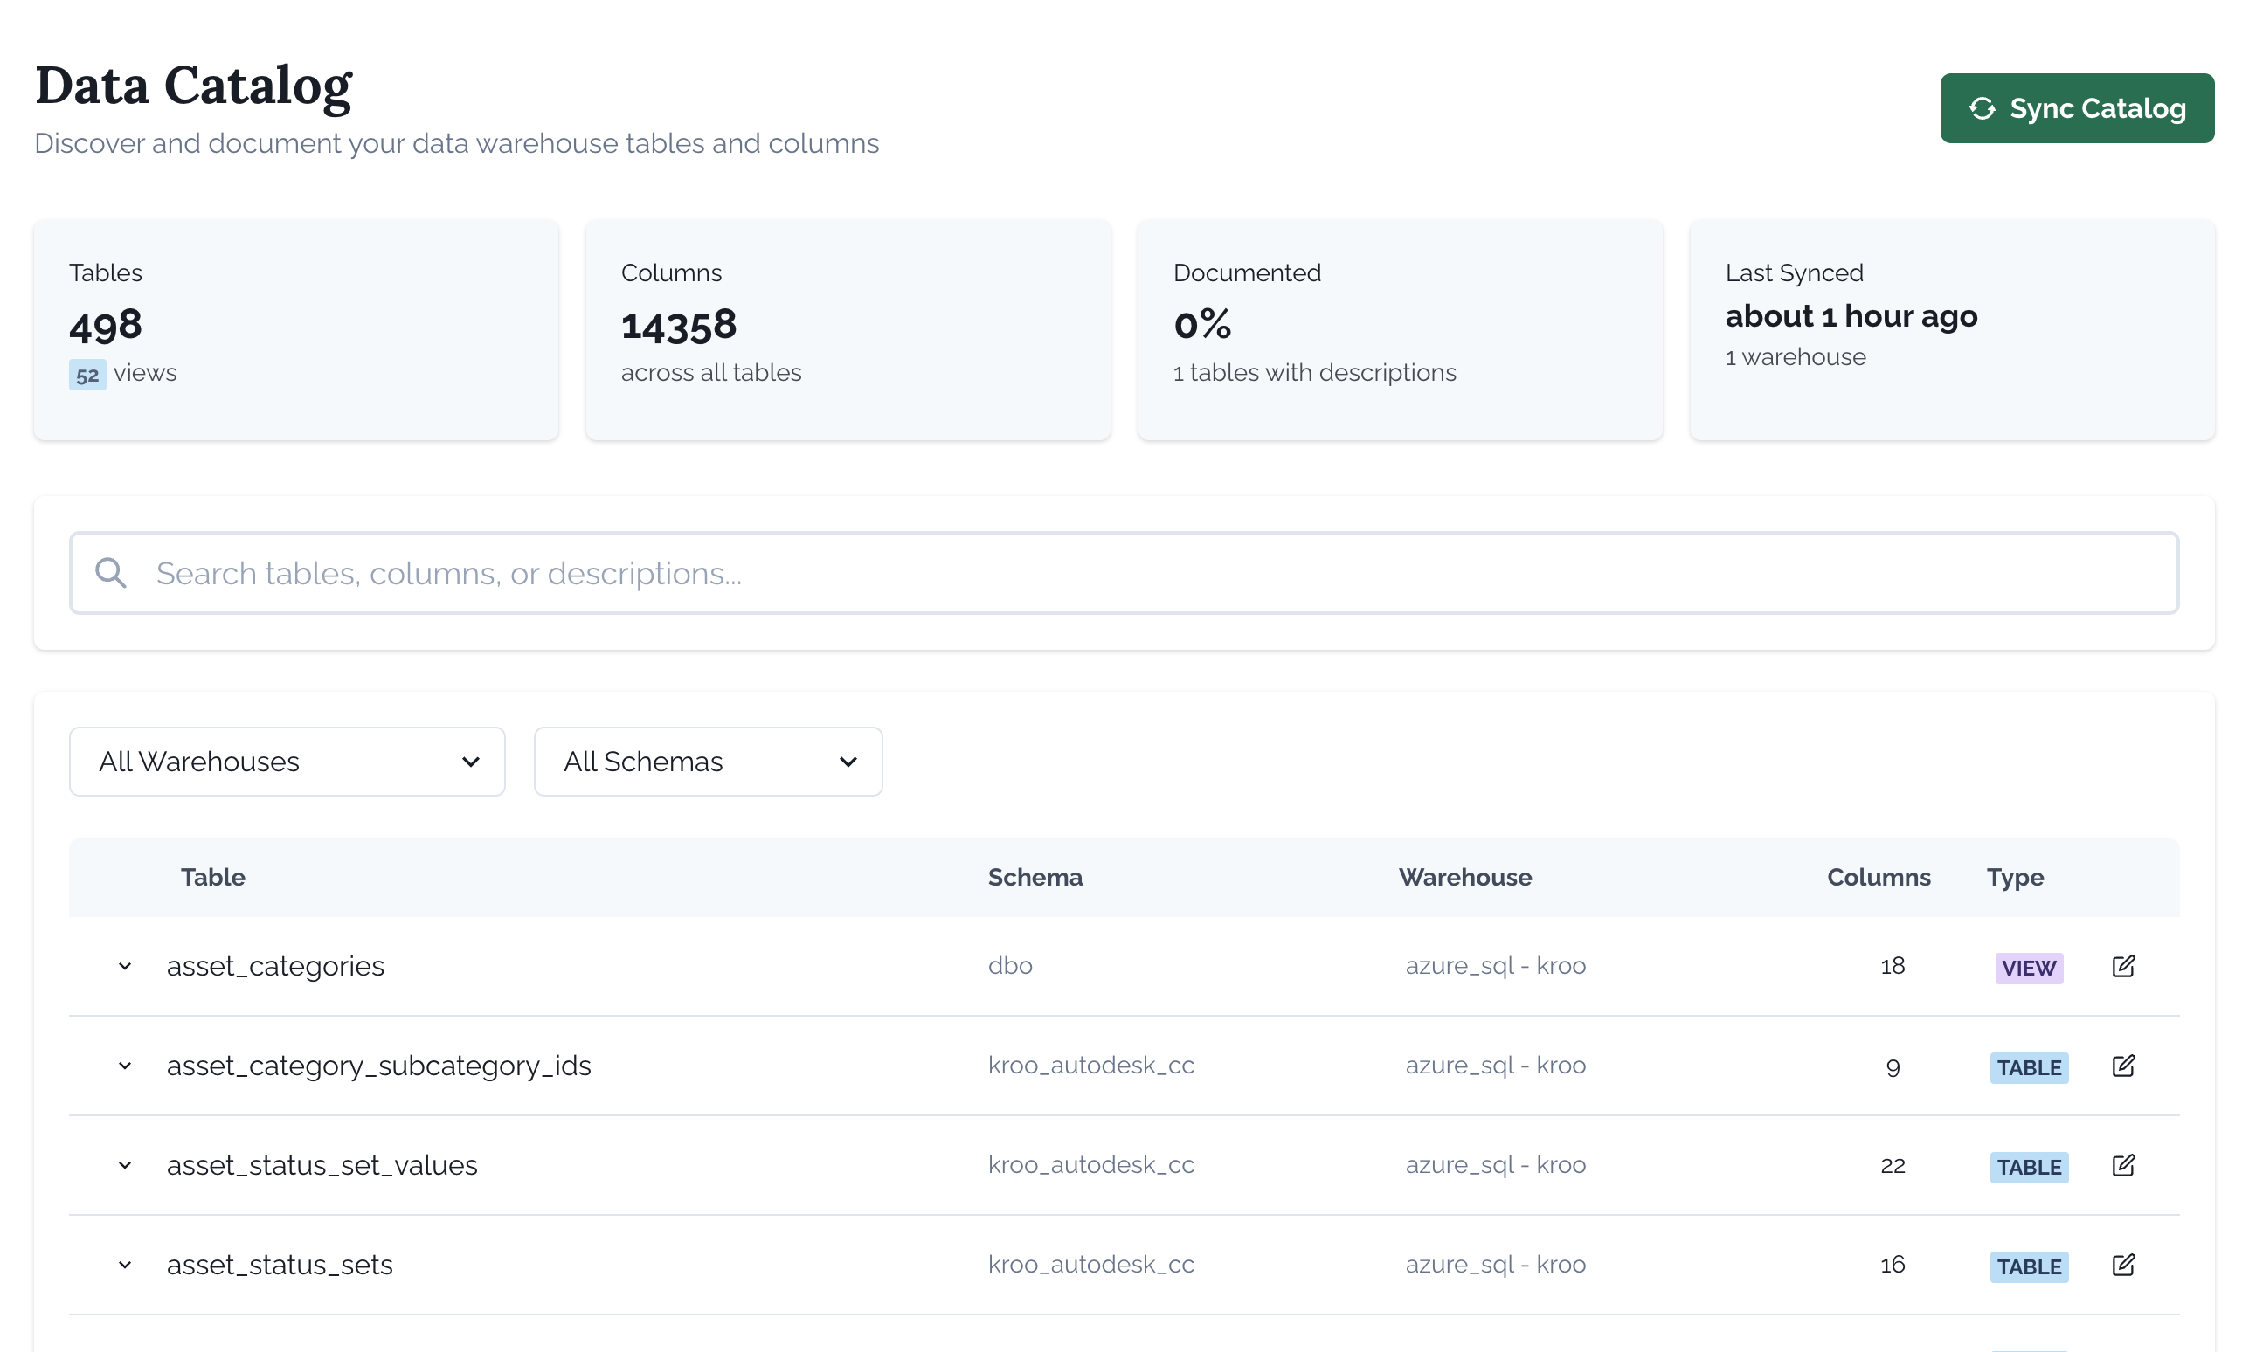The width and height of the screenshot is (2256, 1352).
Task: Expand the asset_categories table row
Action: click(125, 966)
